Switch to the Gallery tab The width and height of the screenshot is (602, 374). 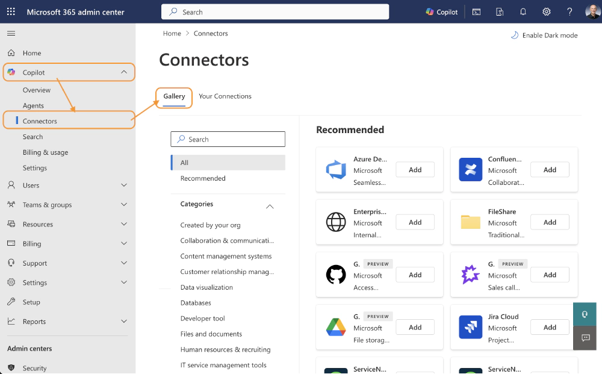pyautogui.click(x=174, y=96)
